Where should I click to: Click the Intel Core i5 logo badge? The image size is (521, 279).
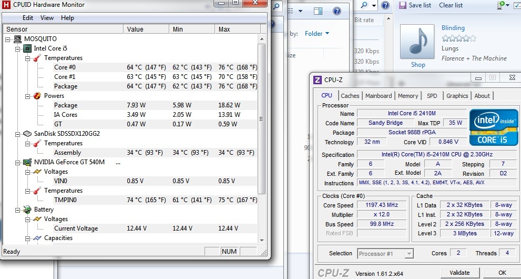click(x=494, y=127)
